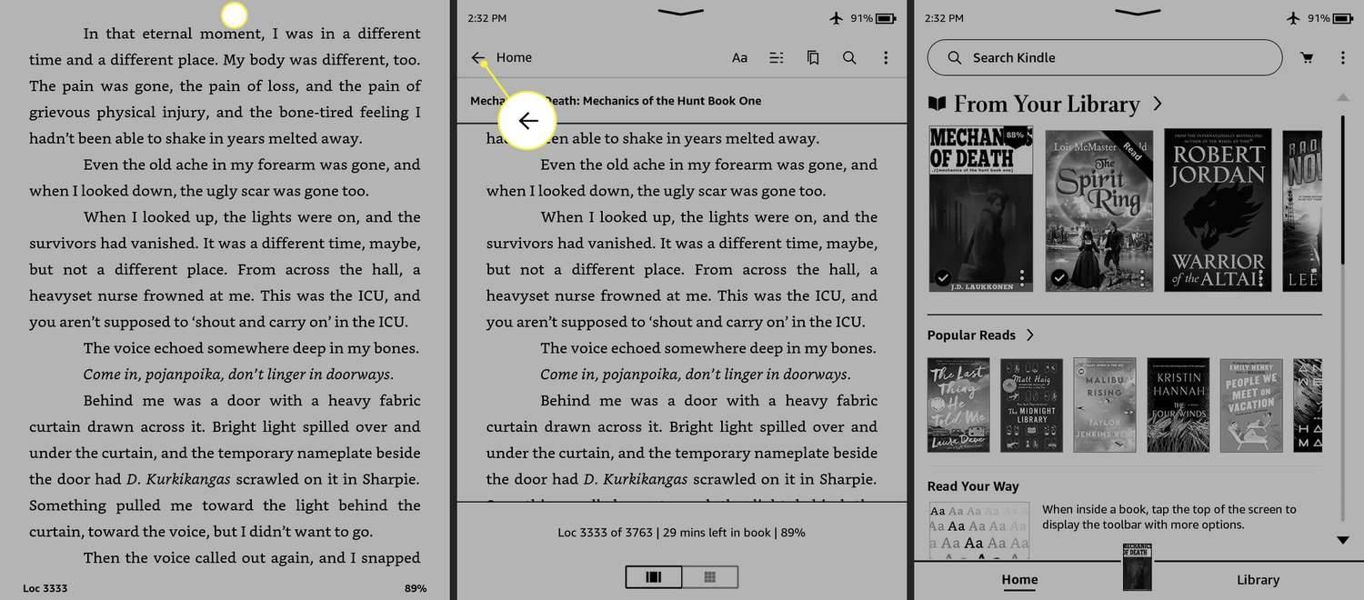This screenshot has width=1364, height=600.
Task: Tap the search magnifier in the reading toolbar
Action: (849, 57)
